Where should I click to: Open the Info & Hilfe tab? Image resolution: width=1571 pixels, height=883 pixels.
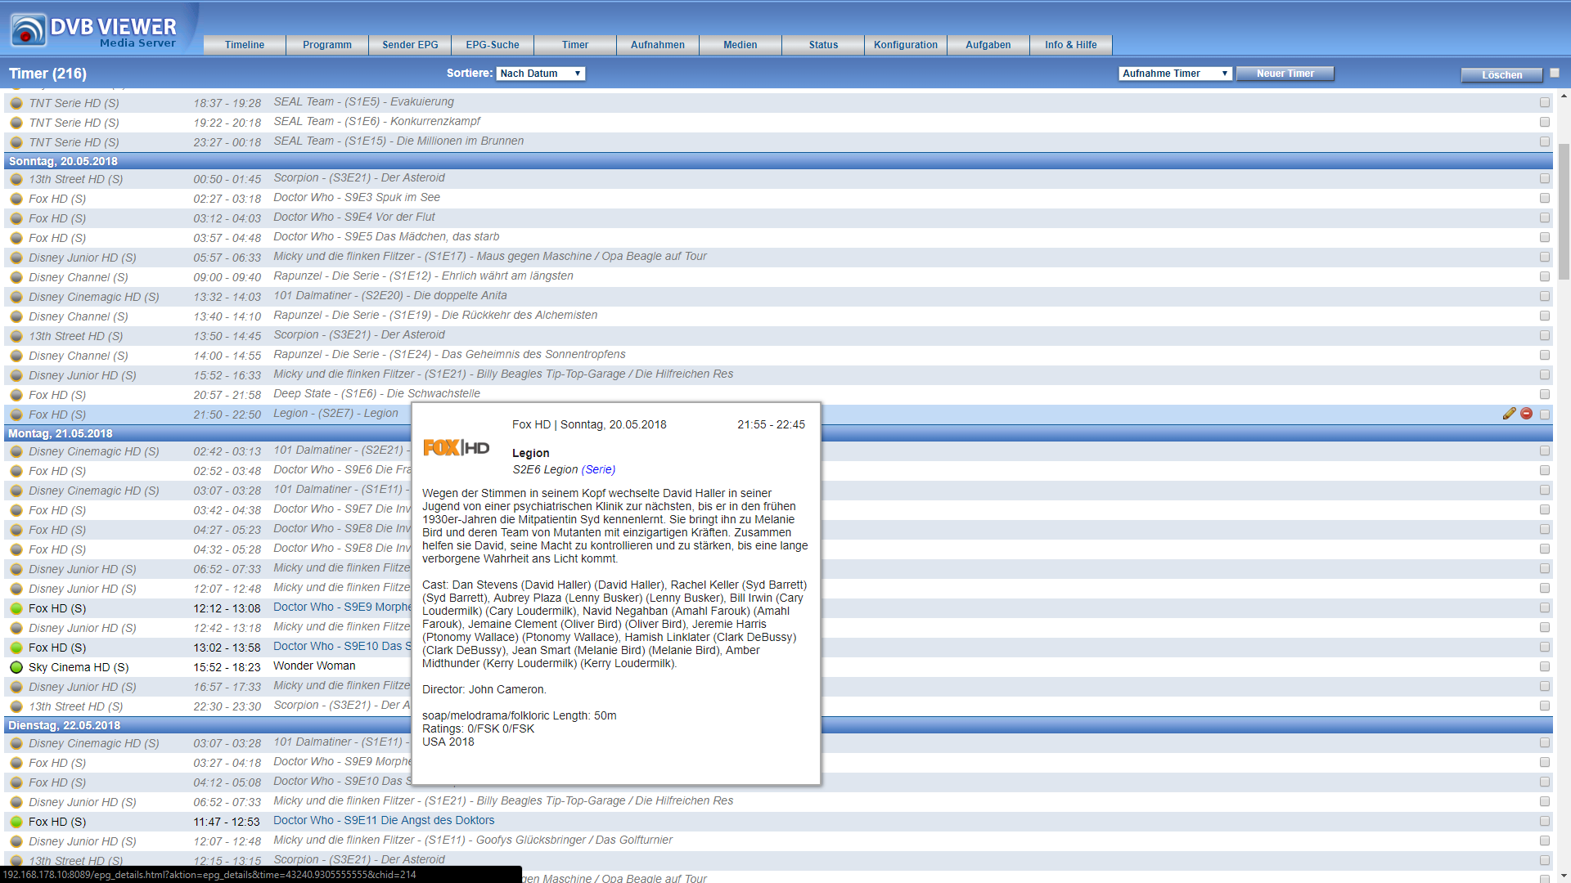1071,45
